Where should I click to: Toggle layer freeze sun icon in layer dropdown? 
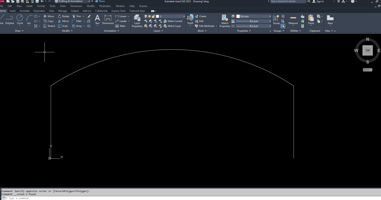(x=149, y=16)
